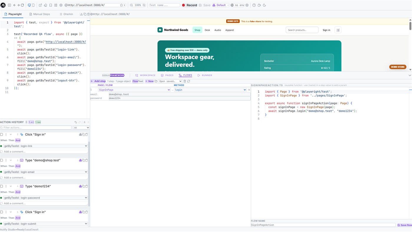
Task: Toggle dark mode with the moon icon
Action: tap(264, 5)
